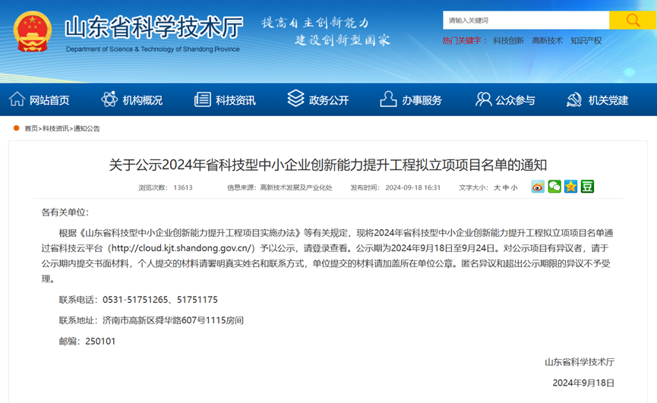Click the article headline text
Viewport: 657px width, 403px height.
(328, 165)
